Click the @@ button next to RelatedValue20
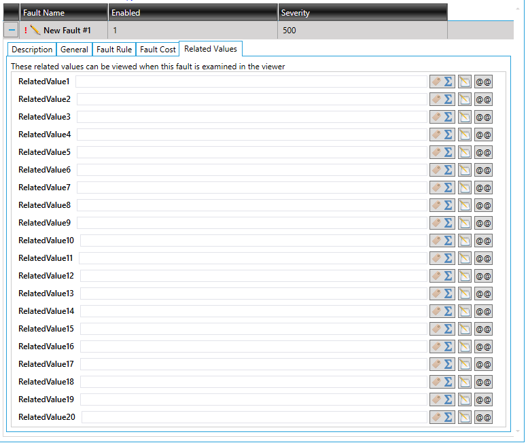Image resolution: width=528 pixels, height=445 pixels. coord(483,417)
